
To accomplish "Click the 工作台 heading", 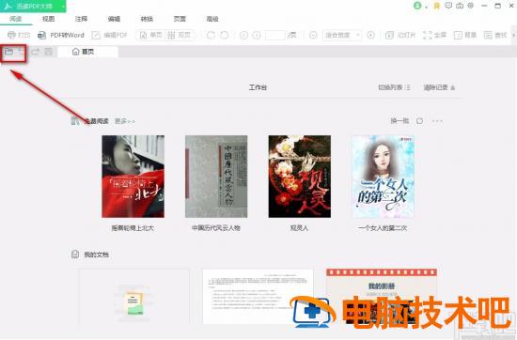I will click(x=258, y=87).
